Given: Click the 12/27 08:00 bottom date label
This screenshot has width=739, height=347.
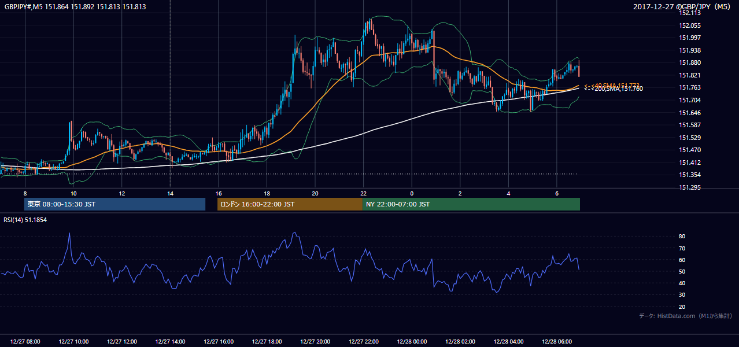Looking at the screenshot, I should pos(25,342).
